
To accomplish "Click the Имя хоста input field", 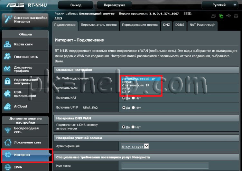I will coord(165,166).
